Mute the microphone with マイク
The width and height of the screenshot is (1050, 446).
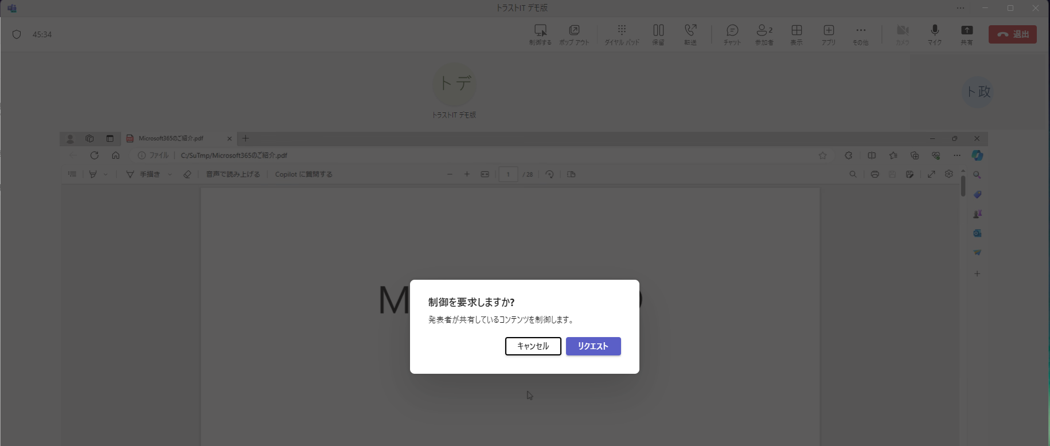935,34
